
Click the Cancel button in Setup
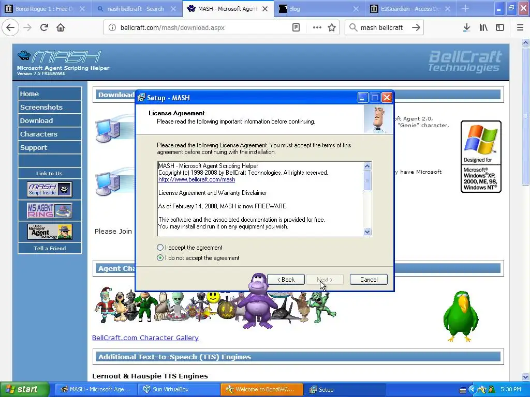click(x=369, y=280)
